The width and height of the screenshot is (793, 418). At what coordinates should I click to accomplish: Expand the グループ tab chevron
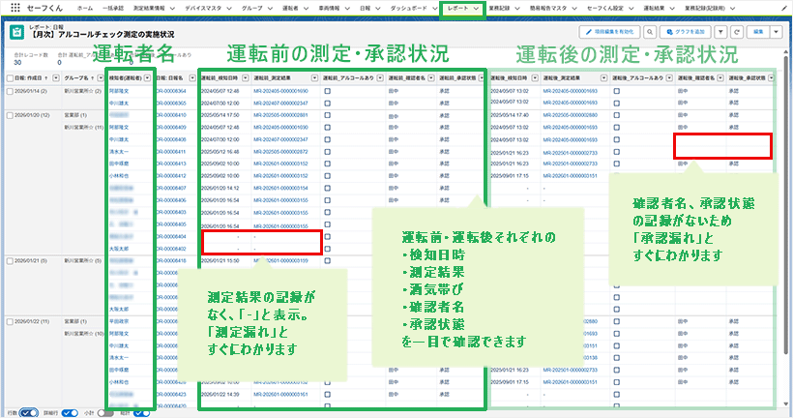click(270, 8)
